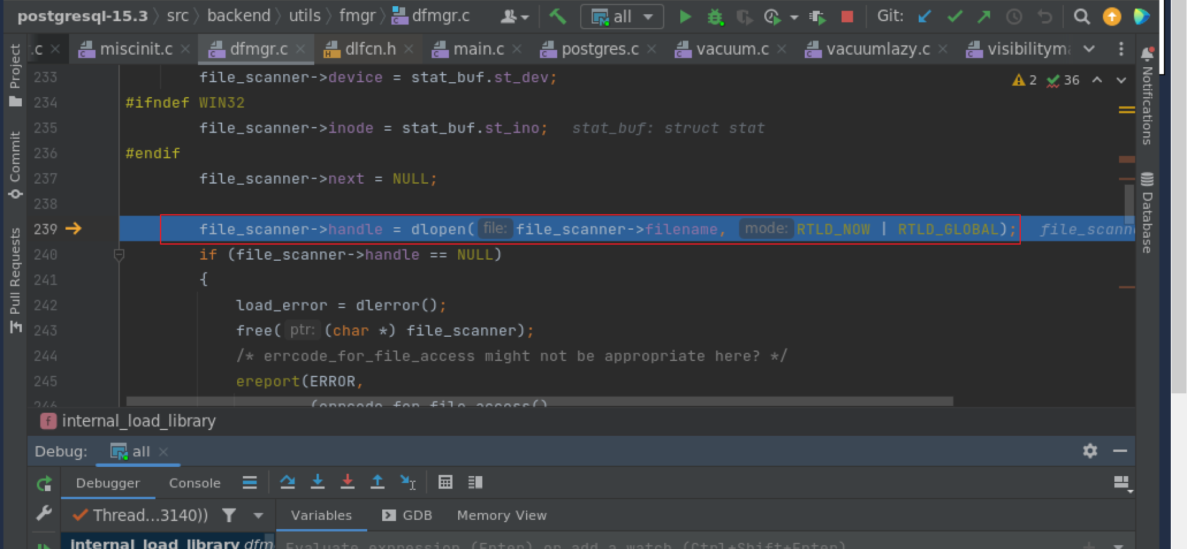The width and height of the screenshot is (1187, 549).
Task: Click the Profile run icon in the top toolbar
Action: coord(772,17)
